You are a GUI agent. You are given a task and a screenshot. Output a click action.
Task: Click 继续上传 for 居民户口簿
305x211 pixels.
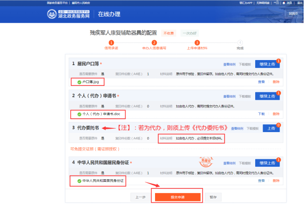click(x=267, y=64)
